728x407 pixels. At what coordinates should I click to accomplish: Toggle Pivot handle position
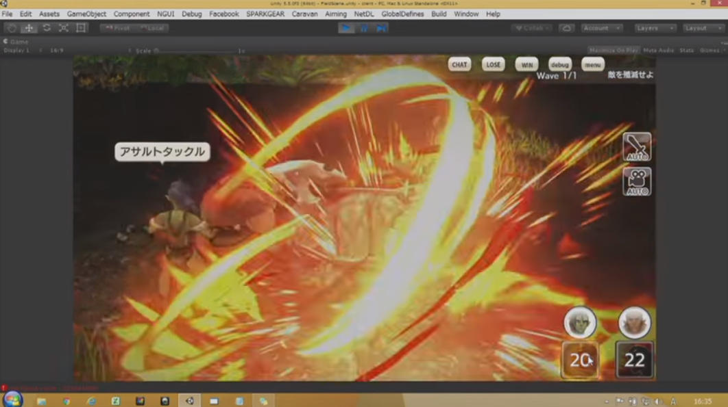pyautogui.click(x=117, y=28)
